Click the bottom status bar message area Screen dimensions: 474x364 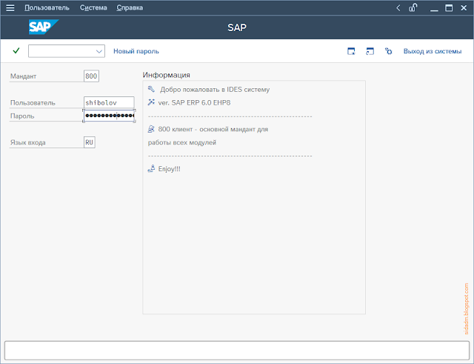pyautogui.click(x=237, y=351)
